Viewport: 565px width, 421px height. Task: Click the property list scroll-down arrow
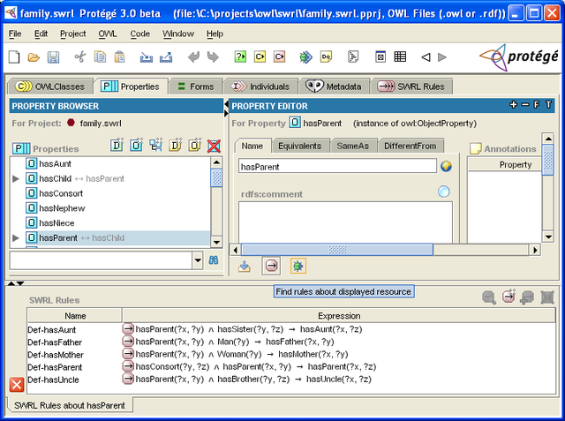pyautogui.click(x=216, y=242)
